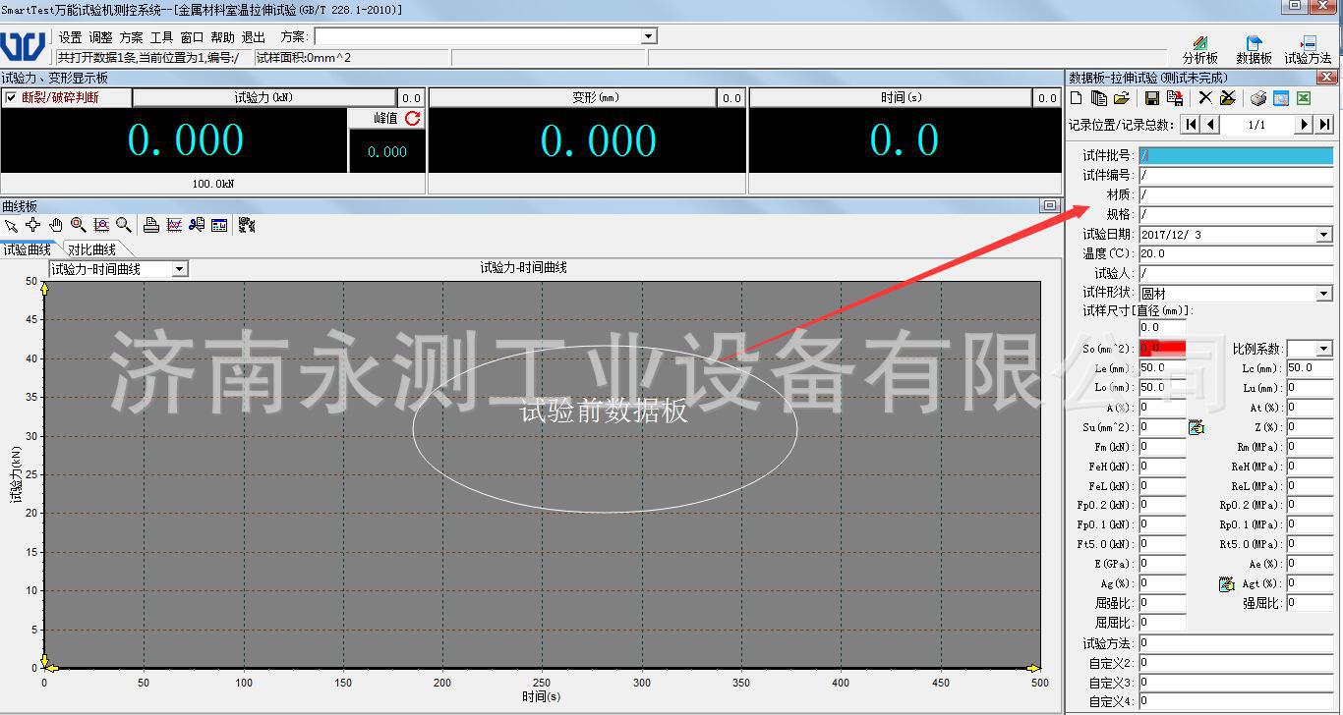Open the 分析板 panel button
Image resolution: width=1343 pixels, height=715 pixels.
coord(1199,50)
